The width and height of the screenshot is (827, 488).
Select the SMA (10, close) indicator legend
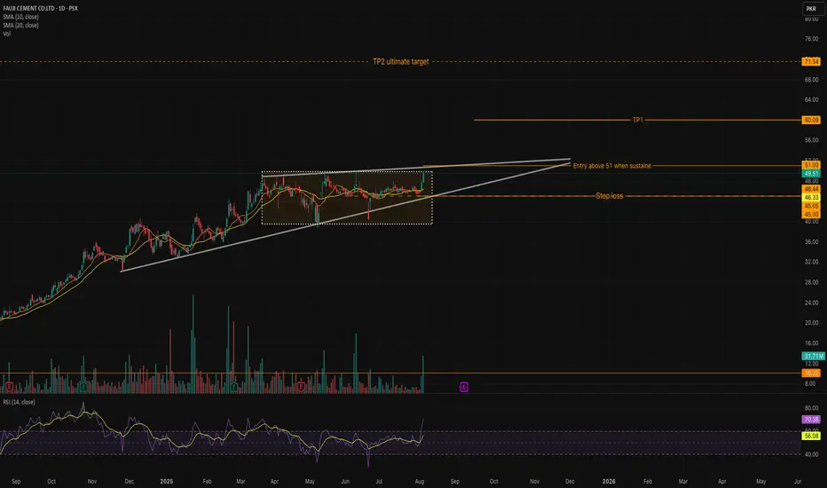click(x=20, y=17)
